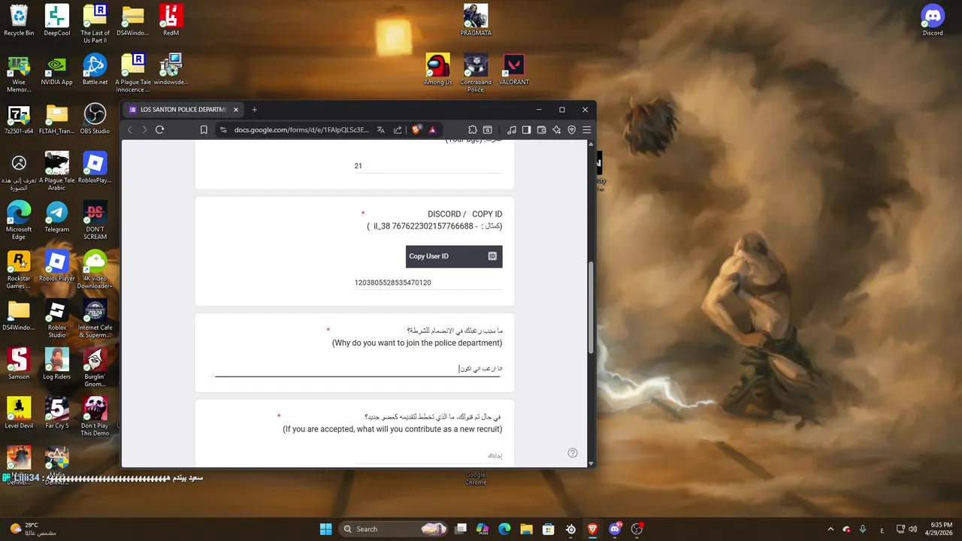Click the taskbar Search box

point(393,529)
